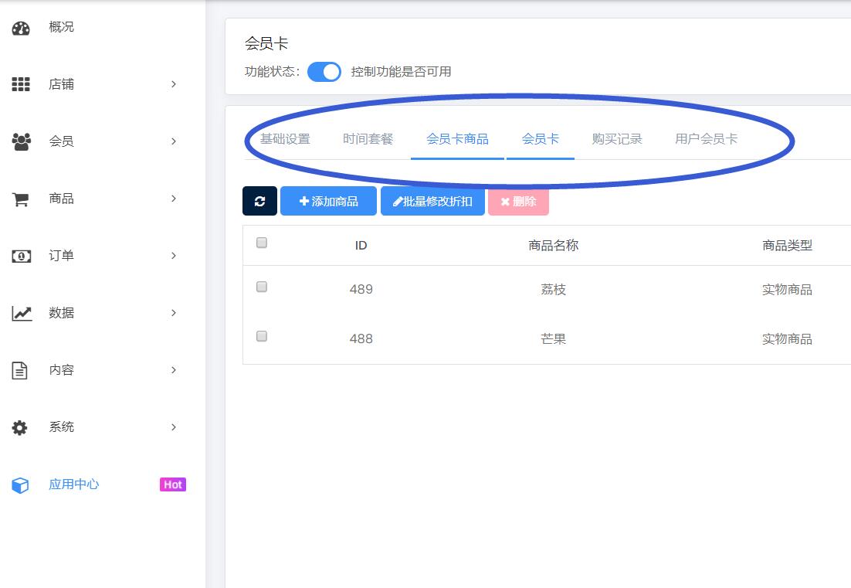Expand the 数据 menu chevron

click(174, 313)
